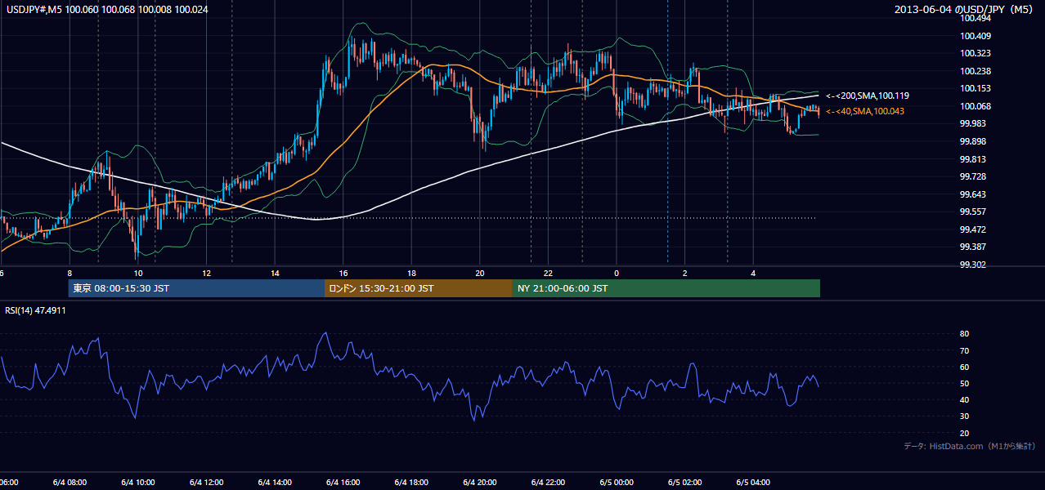Click hour label 8 under price chart
Screen dimensions: 1045x490
tap(70, 274)
